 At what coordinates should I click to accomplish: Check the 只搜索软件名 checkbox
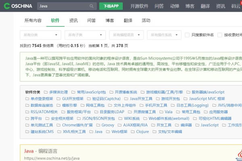tap(187, 35)
